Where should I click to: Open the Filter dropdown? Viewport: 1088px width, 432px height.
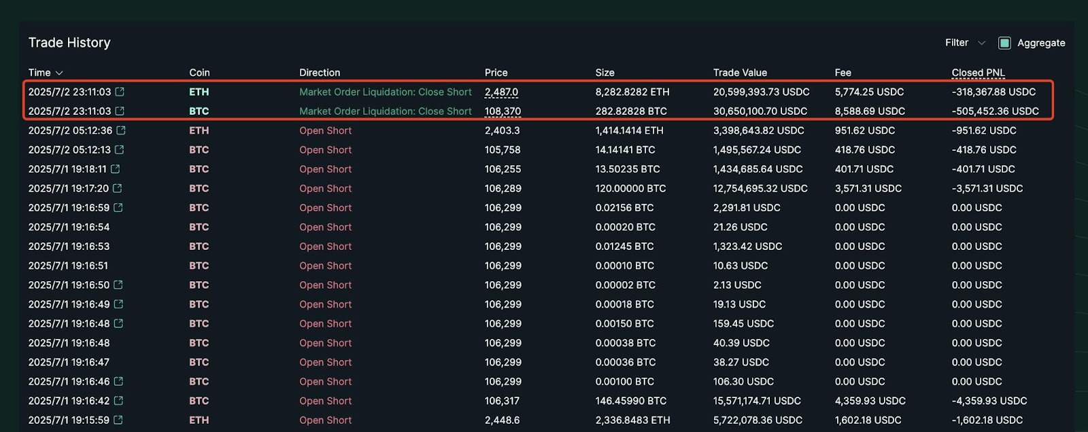click(965, 43)
